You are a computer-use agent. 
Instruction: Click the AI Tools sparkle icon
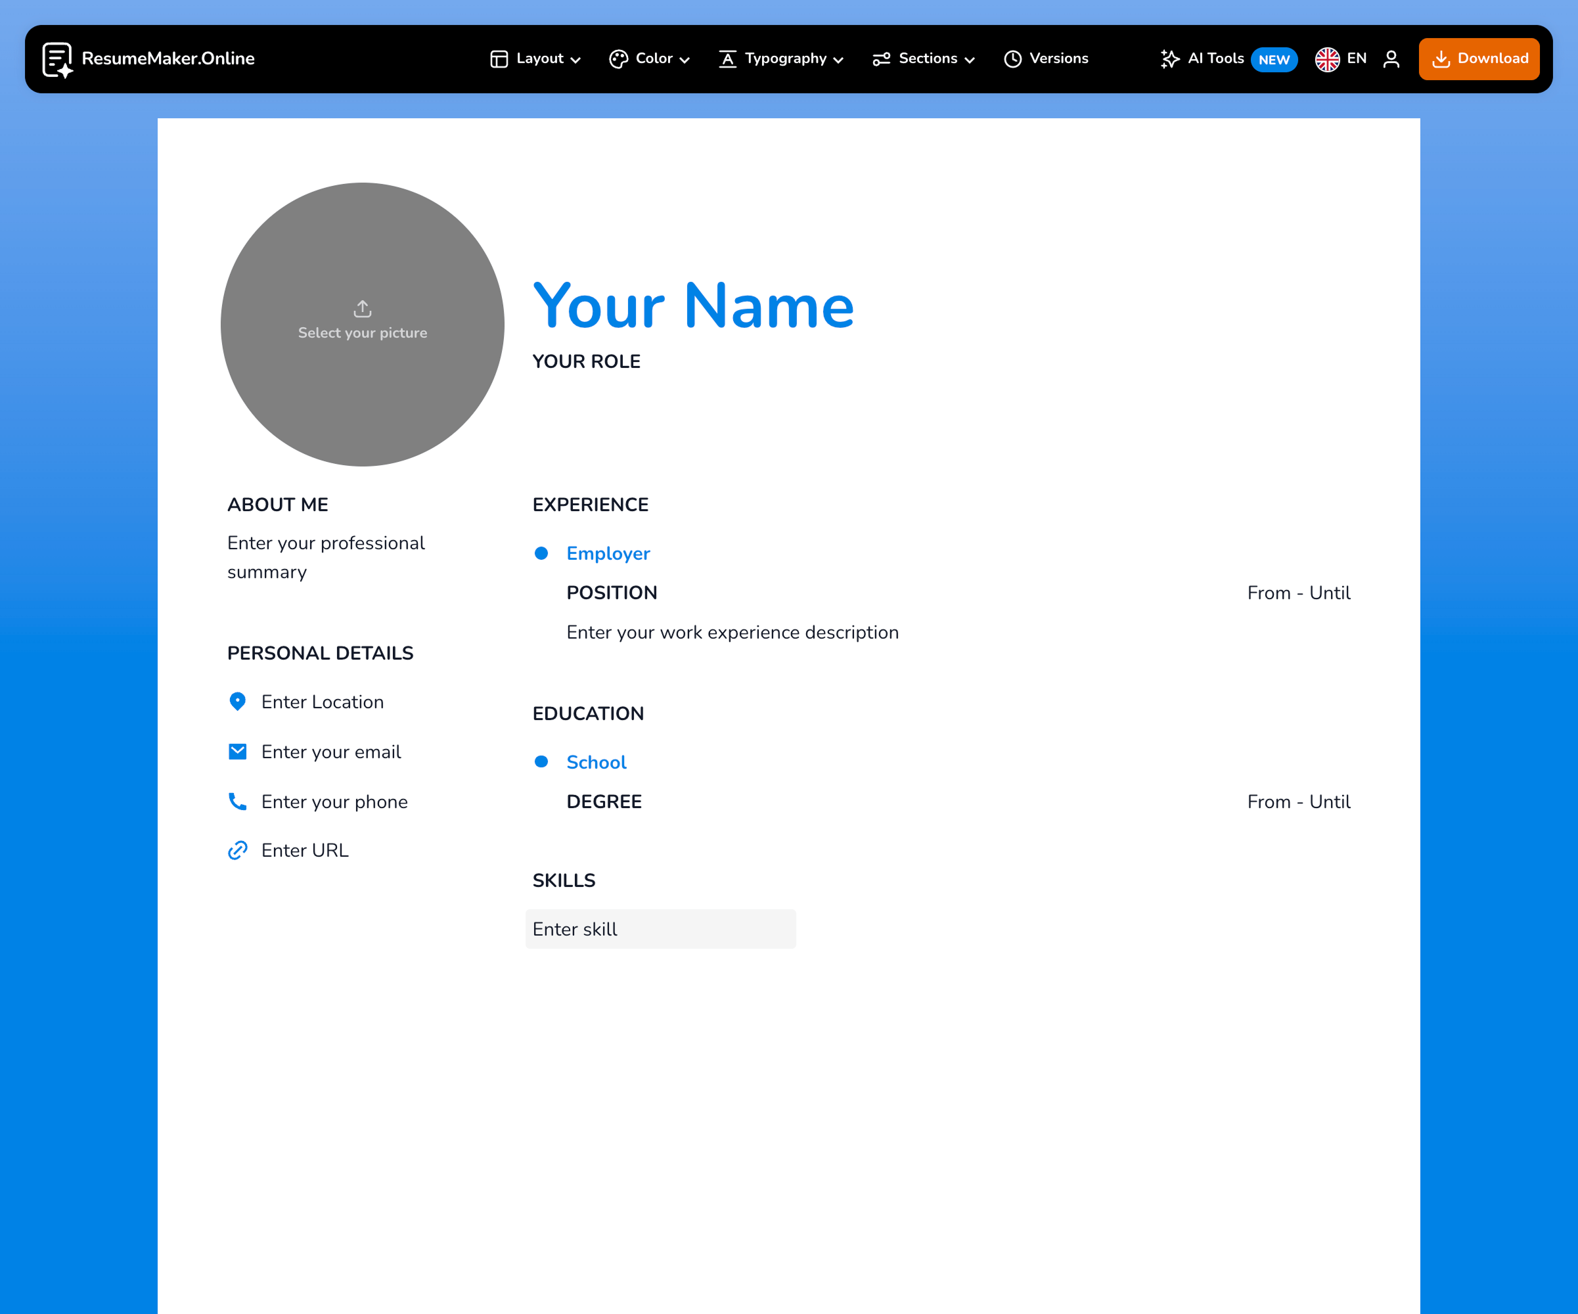tap(1170, 58)
